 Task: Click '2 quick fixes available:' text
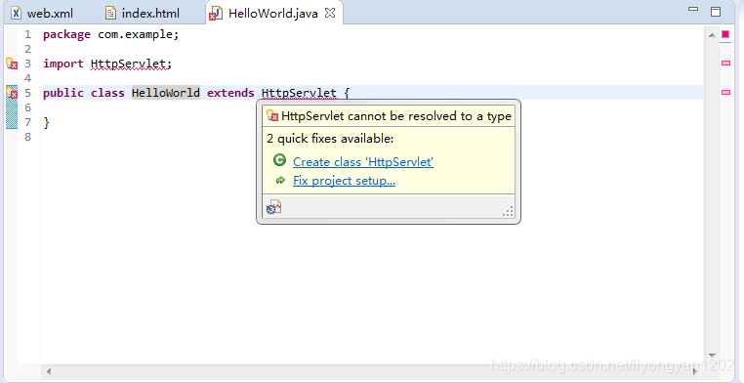330,139
